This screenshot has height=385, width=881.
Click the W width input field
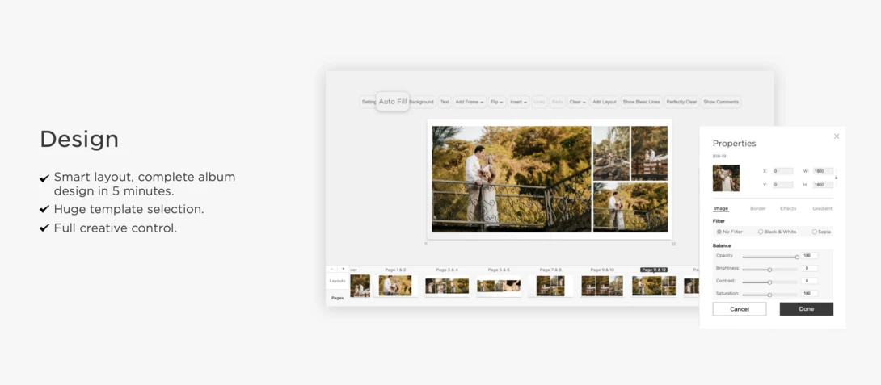tap(823, 171)
